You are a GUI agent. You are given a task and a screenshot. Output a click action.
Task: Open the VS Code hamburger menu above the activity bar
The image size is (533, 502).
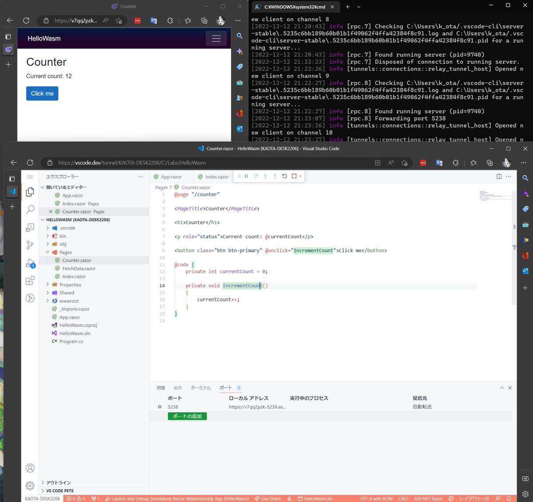[x=30, y=177]
